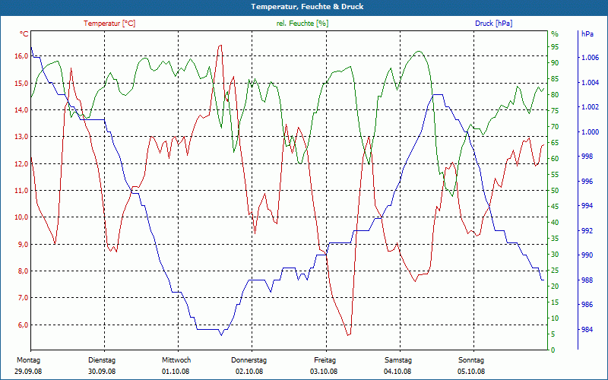Click temperature axis value '13,0'
608x380 pixels.
pyautogui.click(x=21, y=137)
